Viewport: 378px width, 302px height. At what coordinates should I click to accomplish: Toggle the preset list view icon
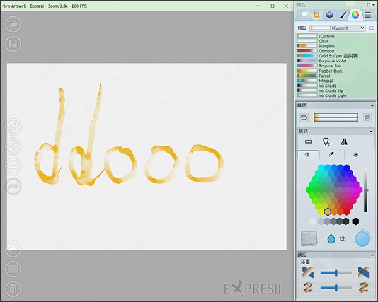pos(370,28)
